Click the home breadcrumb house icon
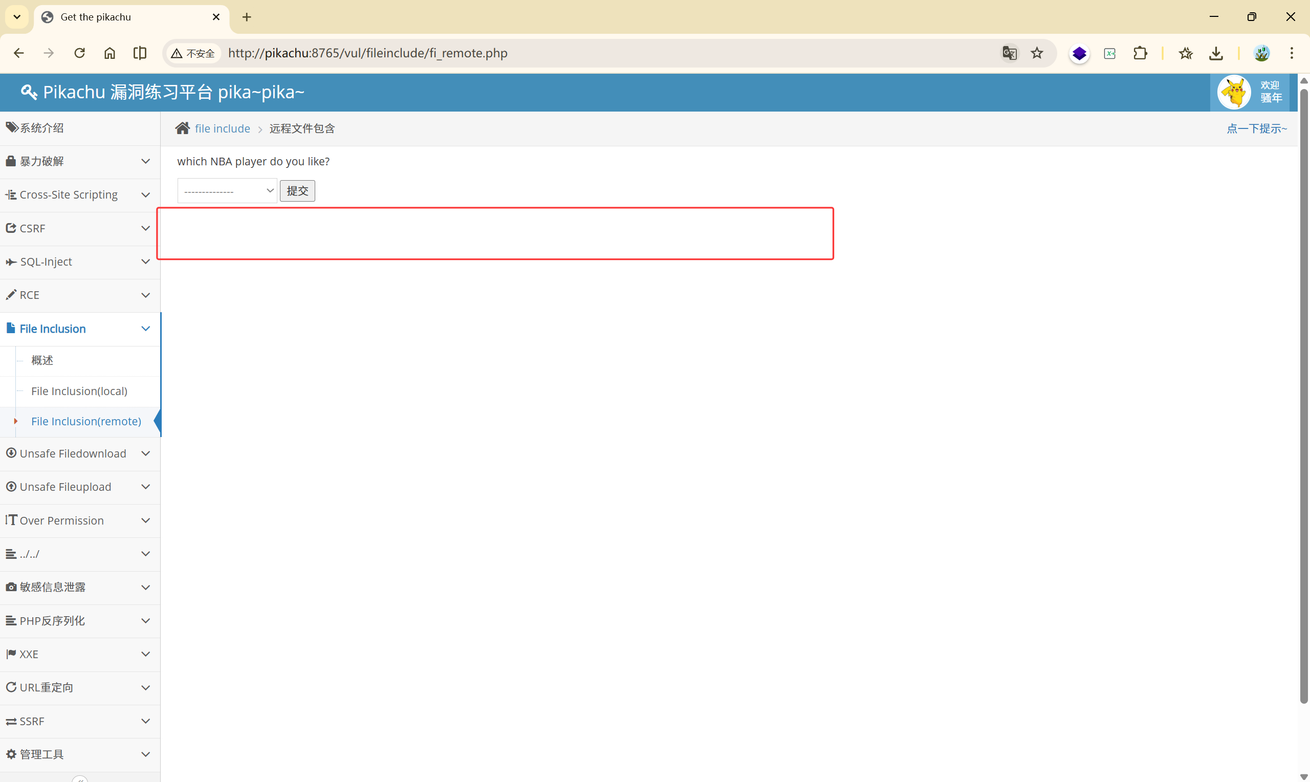This screenshot has width=1310, height=782. pos(182,128)
